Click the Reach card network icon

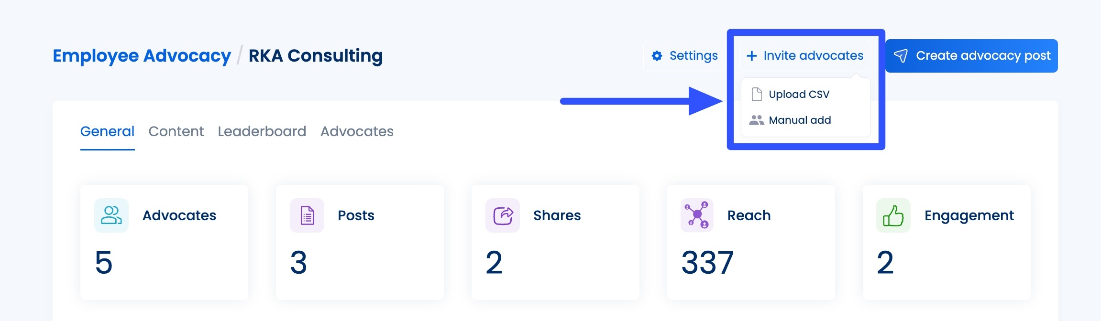[x=697, y=215]
